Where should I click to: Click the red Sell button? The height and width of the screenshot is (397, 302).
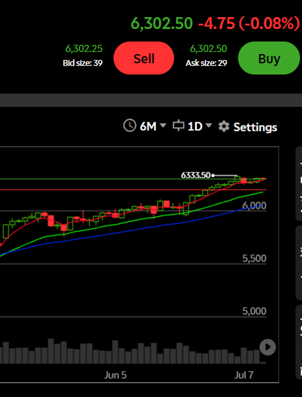(x=144, y=58)
